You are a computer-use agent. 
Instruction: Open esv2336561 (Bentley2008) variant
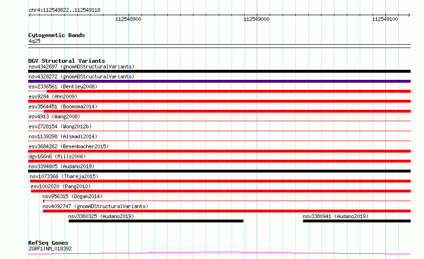pos(63,86)
